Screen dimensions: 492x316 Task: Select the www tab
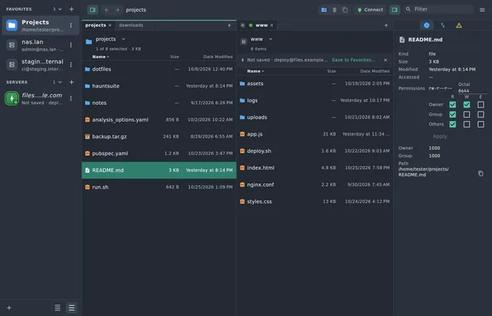point(261,25)
